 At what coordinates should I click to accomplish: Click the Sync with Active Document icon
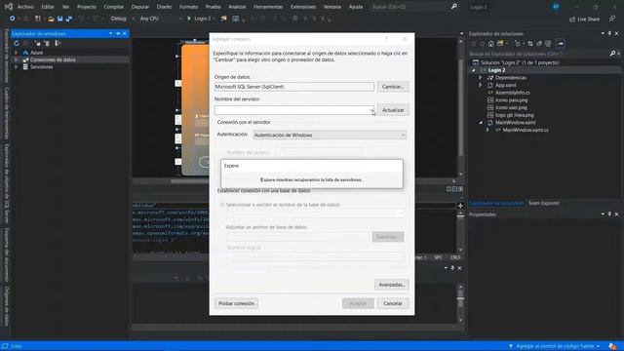click(530, 43)
